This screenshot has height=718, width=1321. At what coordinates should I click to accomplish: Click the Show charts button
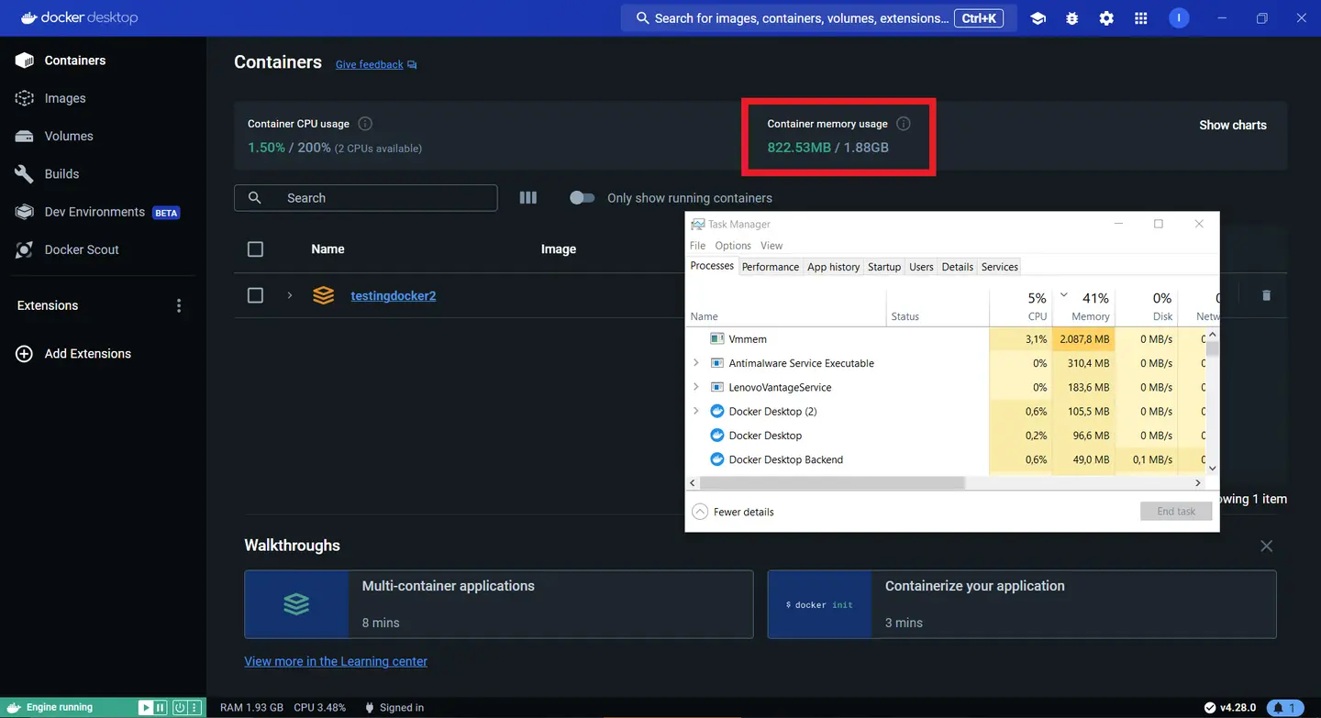tap(1232, 125)
